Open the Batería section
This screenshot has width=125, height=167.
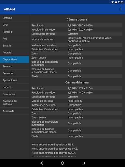click(x=14, y=46)
